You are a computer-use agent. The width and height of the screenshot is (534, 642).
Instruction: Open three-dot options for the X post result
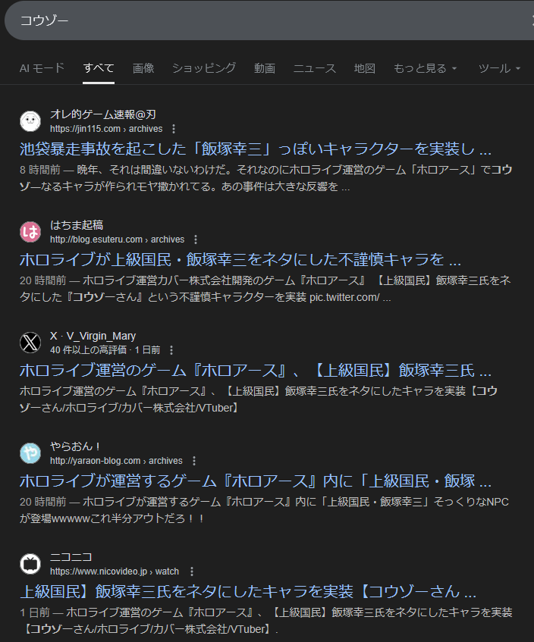pyautogui.click(x=171, y=350)
